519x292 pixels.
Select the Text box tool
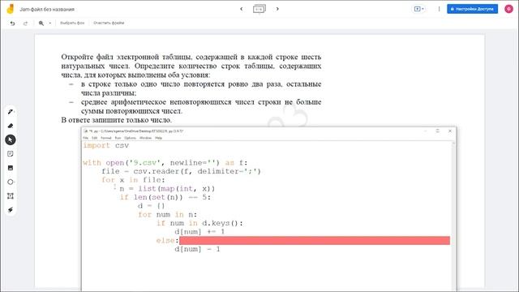coord(11,196)
